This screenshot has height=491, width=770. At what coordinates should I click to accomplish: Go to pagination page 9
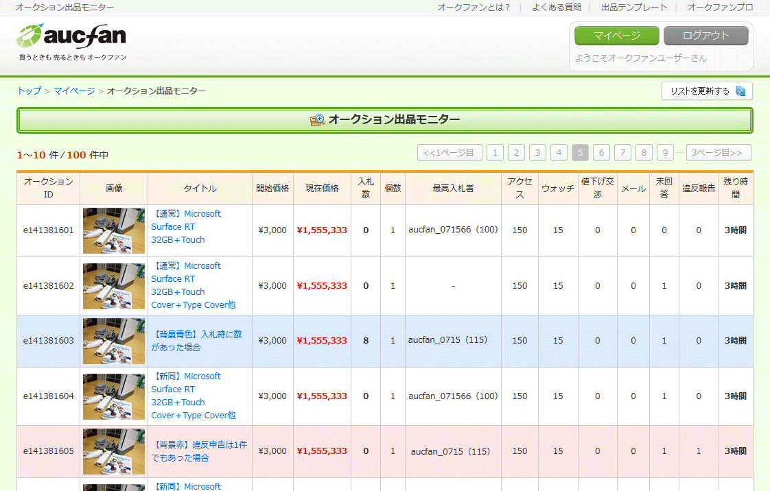[x=665, y=153]
